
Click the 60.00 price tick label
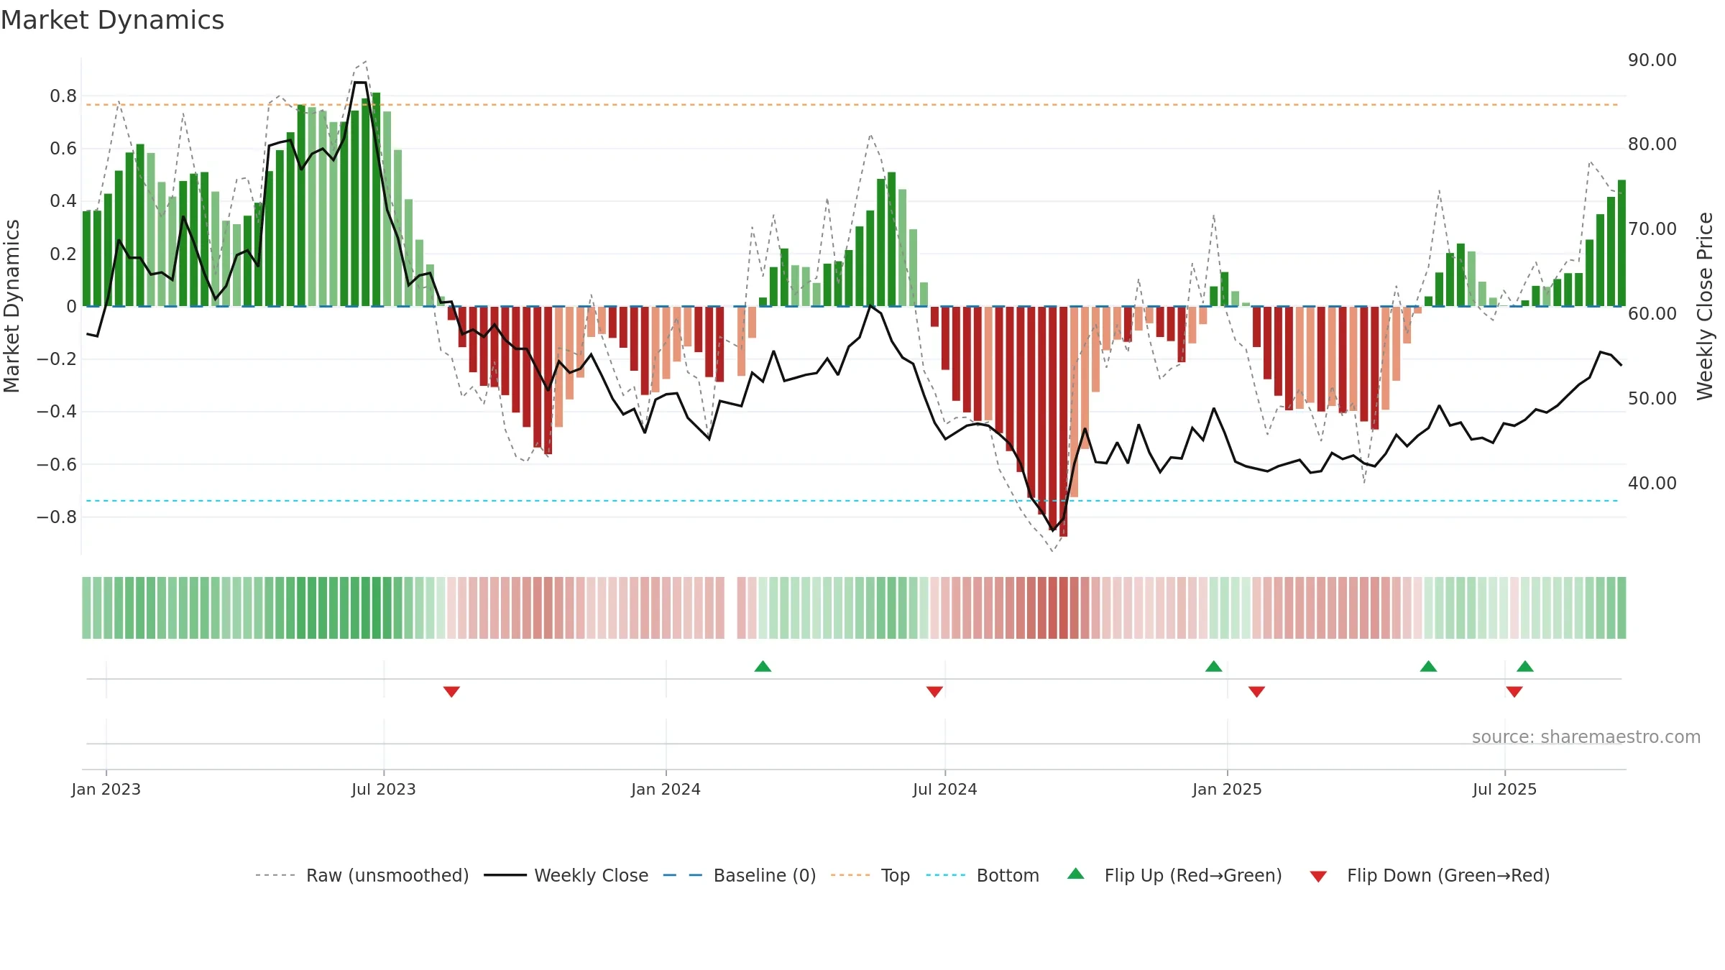point(1652,313)
